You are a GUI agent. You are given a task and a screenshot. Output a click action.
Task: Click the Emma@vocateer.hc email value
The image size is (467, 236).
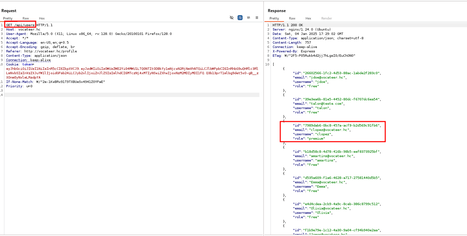pyautogui.click(x=327, y=182)
